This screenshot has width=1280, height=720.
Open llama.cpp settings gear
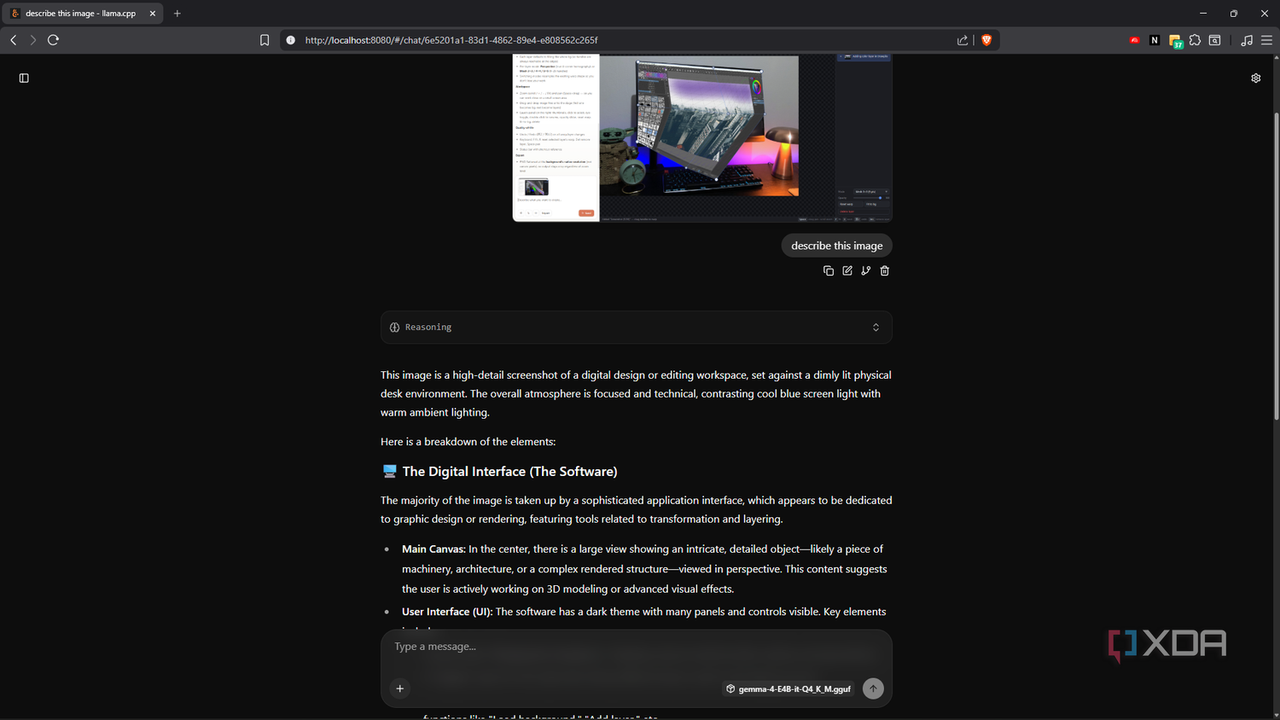tap(1256, 78)
